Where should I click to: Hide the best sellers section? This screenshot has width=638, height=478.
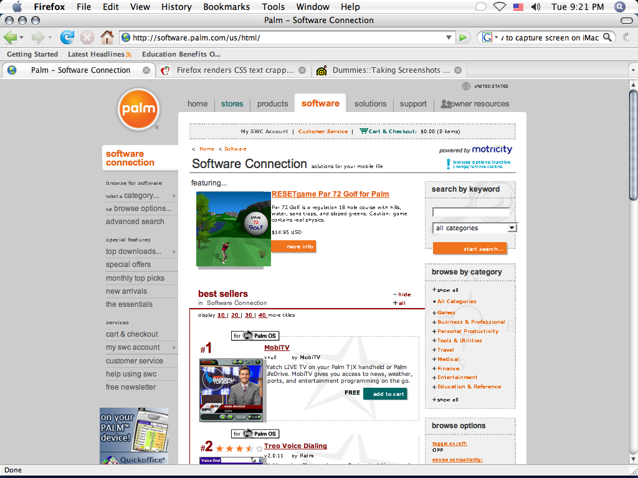click(x=402, y=294)
